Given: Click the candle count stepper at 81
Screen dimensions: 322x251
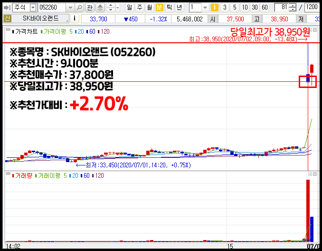Looking at the screenshot, I should click(292, 8).
